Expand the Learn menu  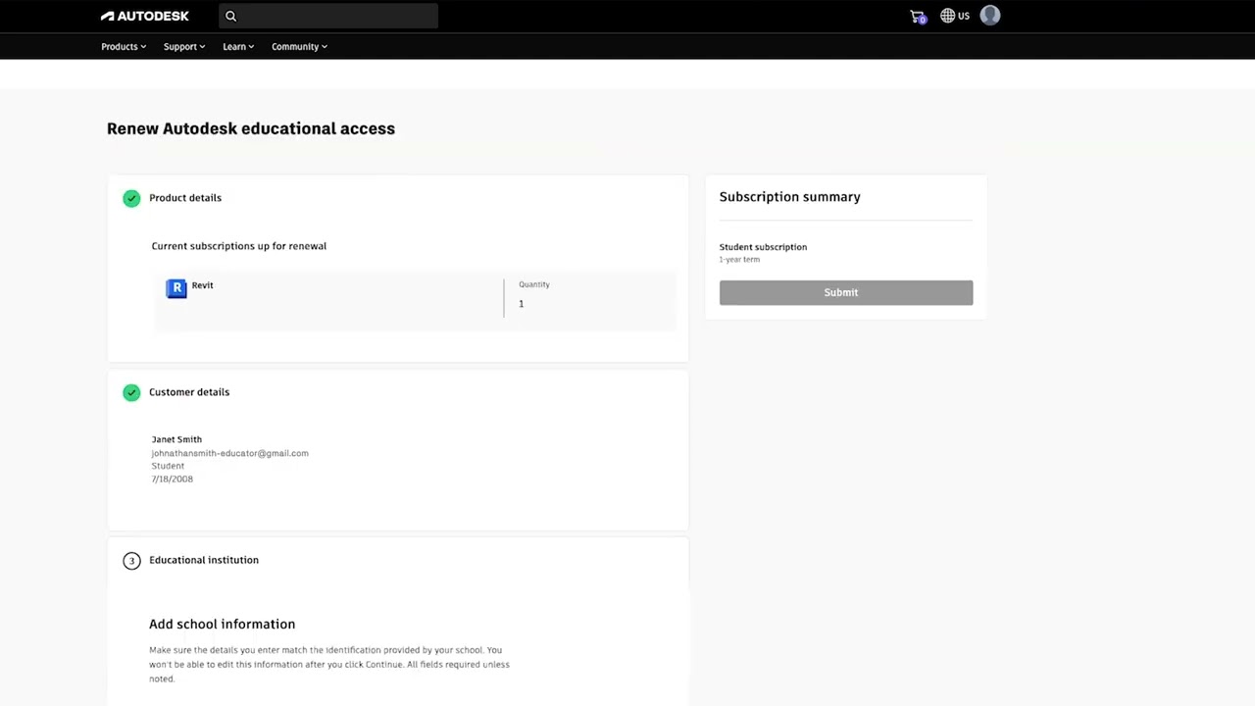coord(238,46)
